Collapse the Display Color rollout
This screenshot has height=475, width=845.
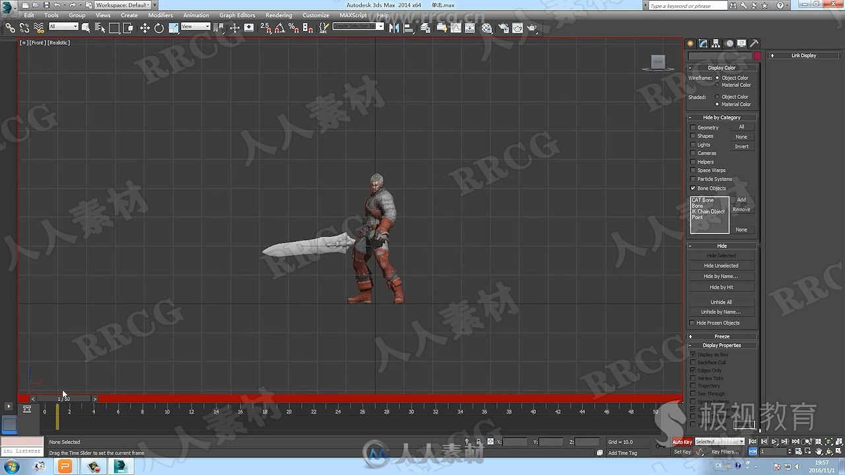(x=722, y=67)
